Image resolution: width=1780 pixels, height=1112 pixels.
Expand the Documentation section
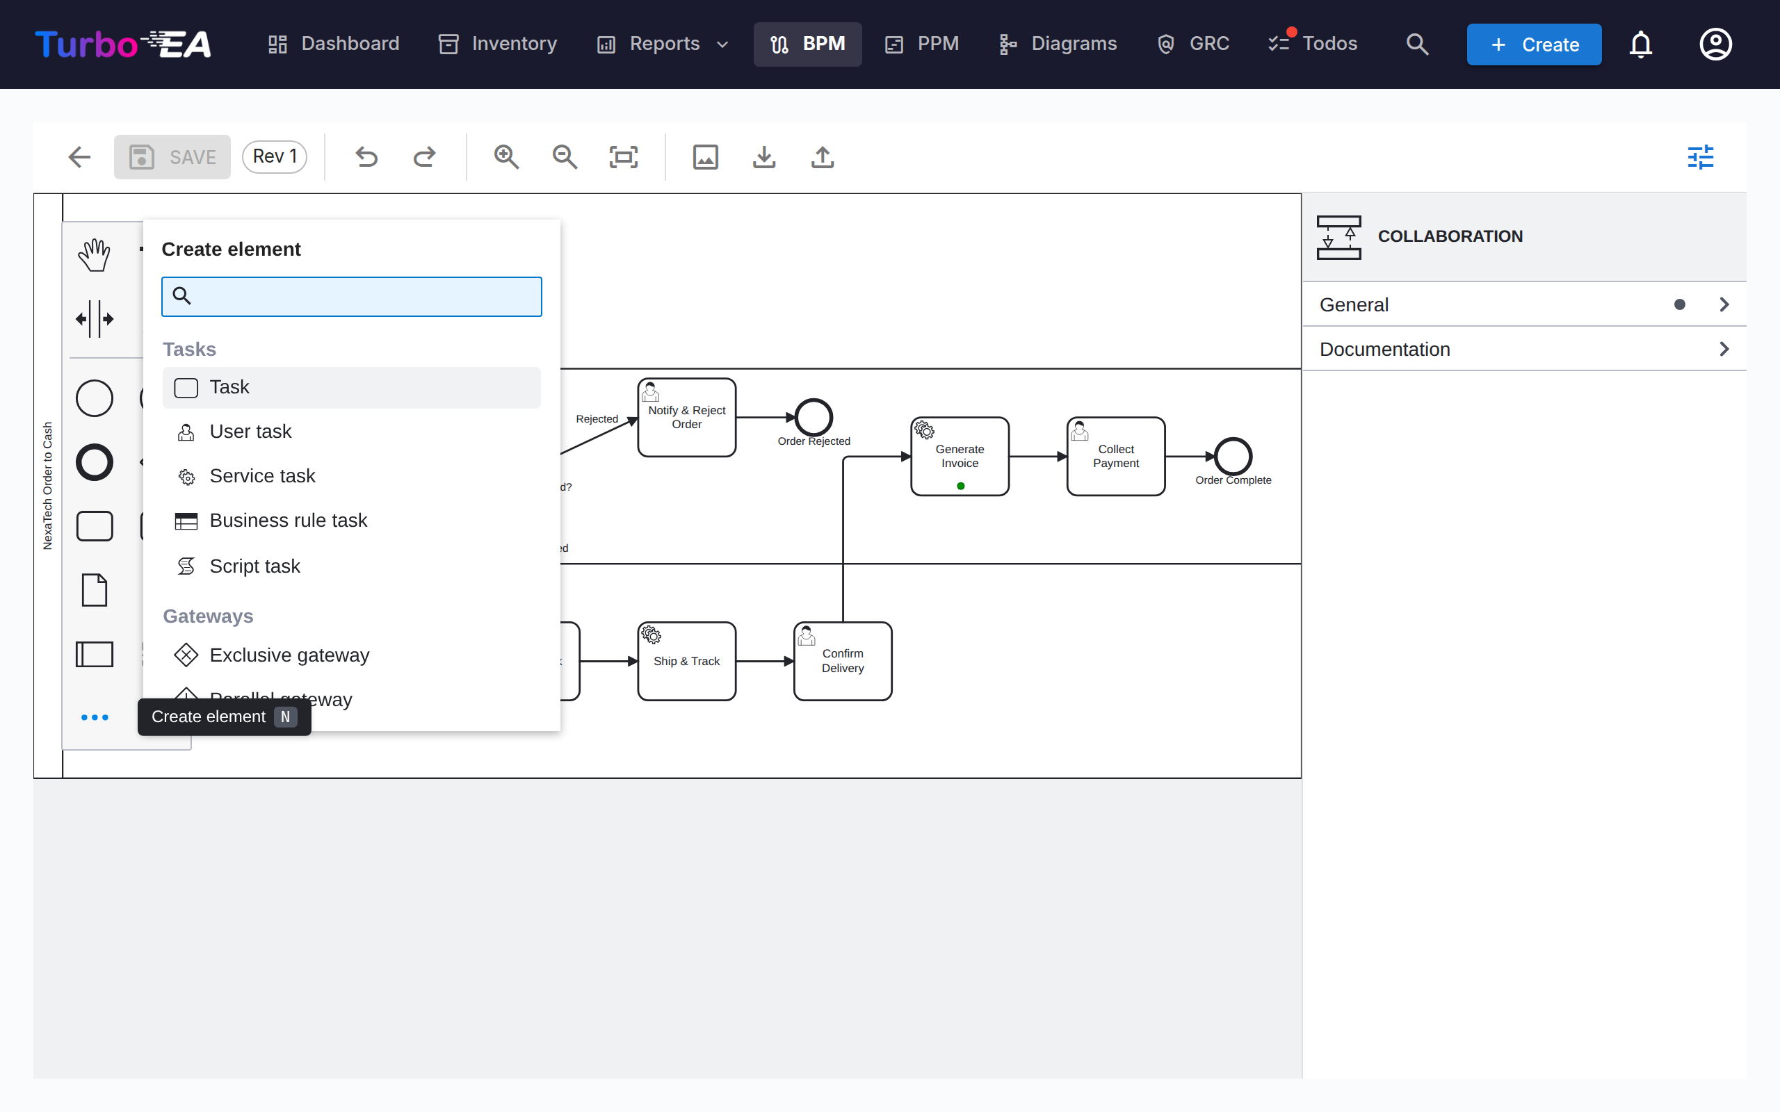pyautogui.click(x=1524, y=349)
